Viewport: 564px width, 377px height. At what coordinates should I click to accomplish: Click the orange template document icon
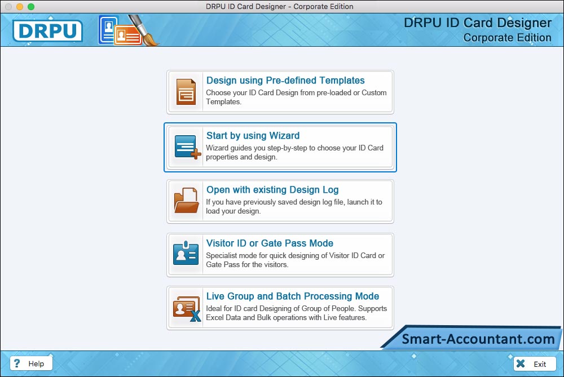186,92
